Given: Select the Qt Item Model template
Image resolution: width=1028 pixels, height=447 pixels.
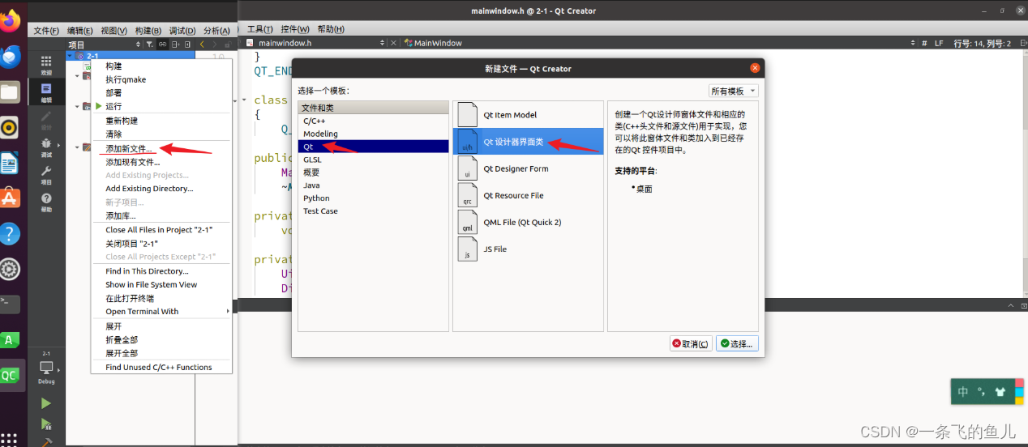Looking at the screenshot, I should coord(528,115).
